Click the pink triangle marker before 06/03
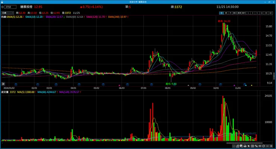This screenshot has height=149, width=276. coord(119,85)
